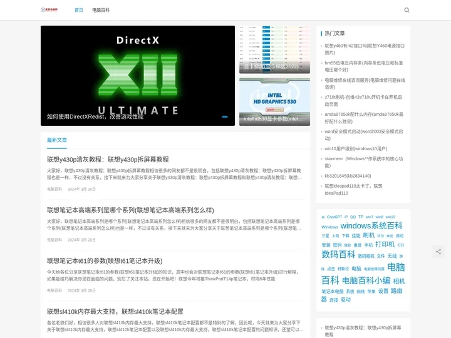The image size is (451, 338).
Task: Click the IP tag
Action: point(346,217)
